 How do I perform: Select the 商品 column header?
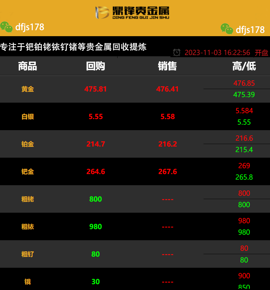28,66
